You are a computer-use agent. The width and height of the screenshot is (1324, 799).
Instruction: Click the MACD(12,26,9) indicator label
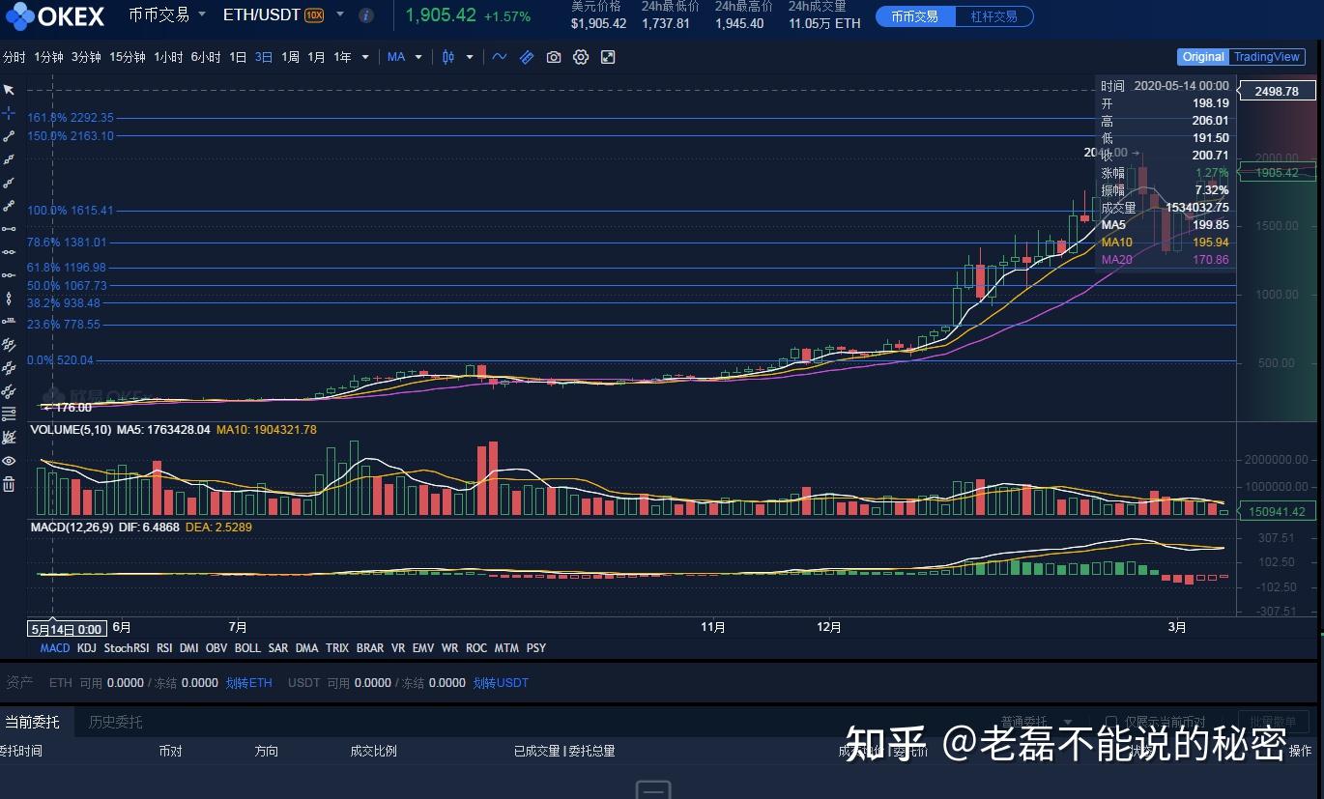click(72, 528)
